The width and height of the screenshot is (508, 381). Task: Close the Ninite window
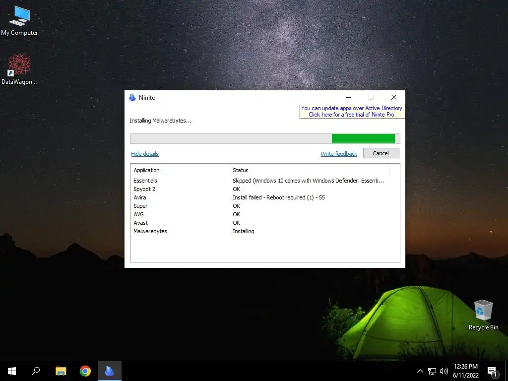point(393,97)
